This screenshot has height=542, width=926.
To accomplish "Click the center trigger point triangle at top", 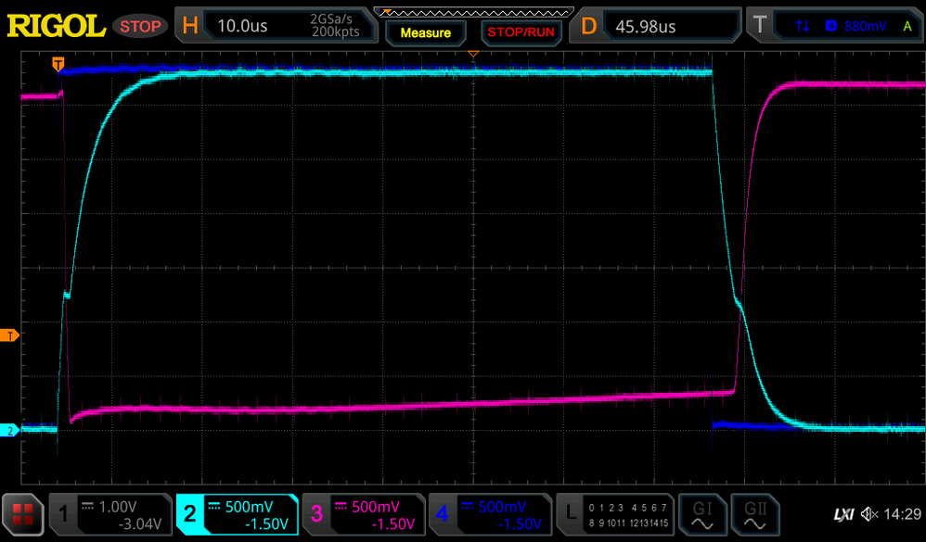I will [473, 55].
